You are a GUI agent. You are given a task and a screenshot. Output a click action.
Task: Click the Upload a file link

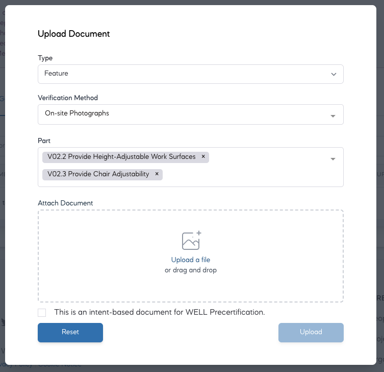click(x=191, y=260)
